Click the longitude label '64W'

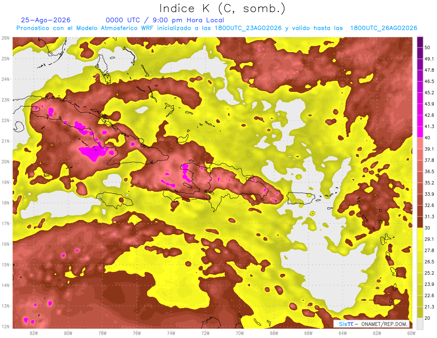[343, 333]
